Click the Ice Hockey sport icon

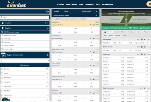pyautogui.click(x=2, y=86)
